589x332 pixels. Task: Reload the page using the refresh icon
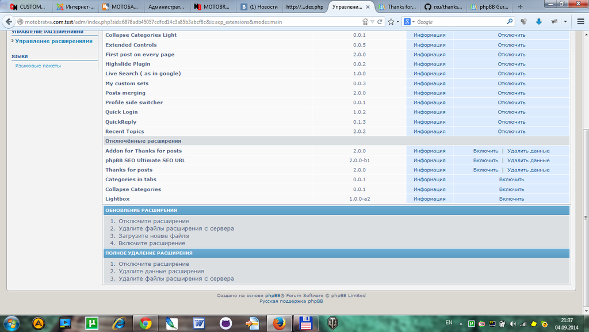pyautogui.click(x=380, y=21)
